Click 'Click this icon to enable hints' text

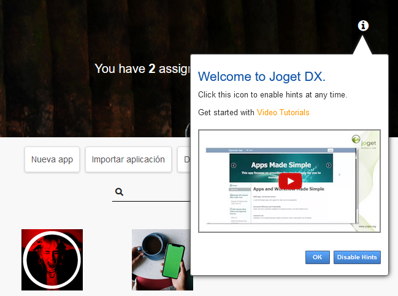272,94
